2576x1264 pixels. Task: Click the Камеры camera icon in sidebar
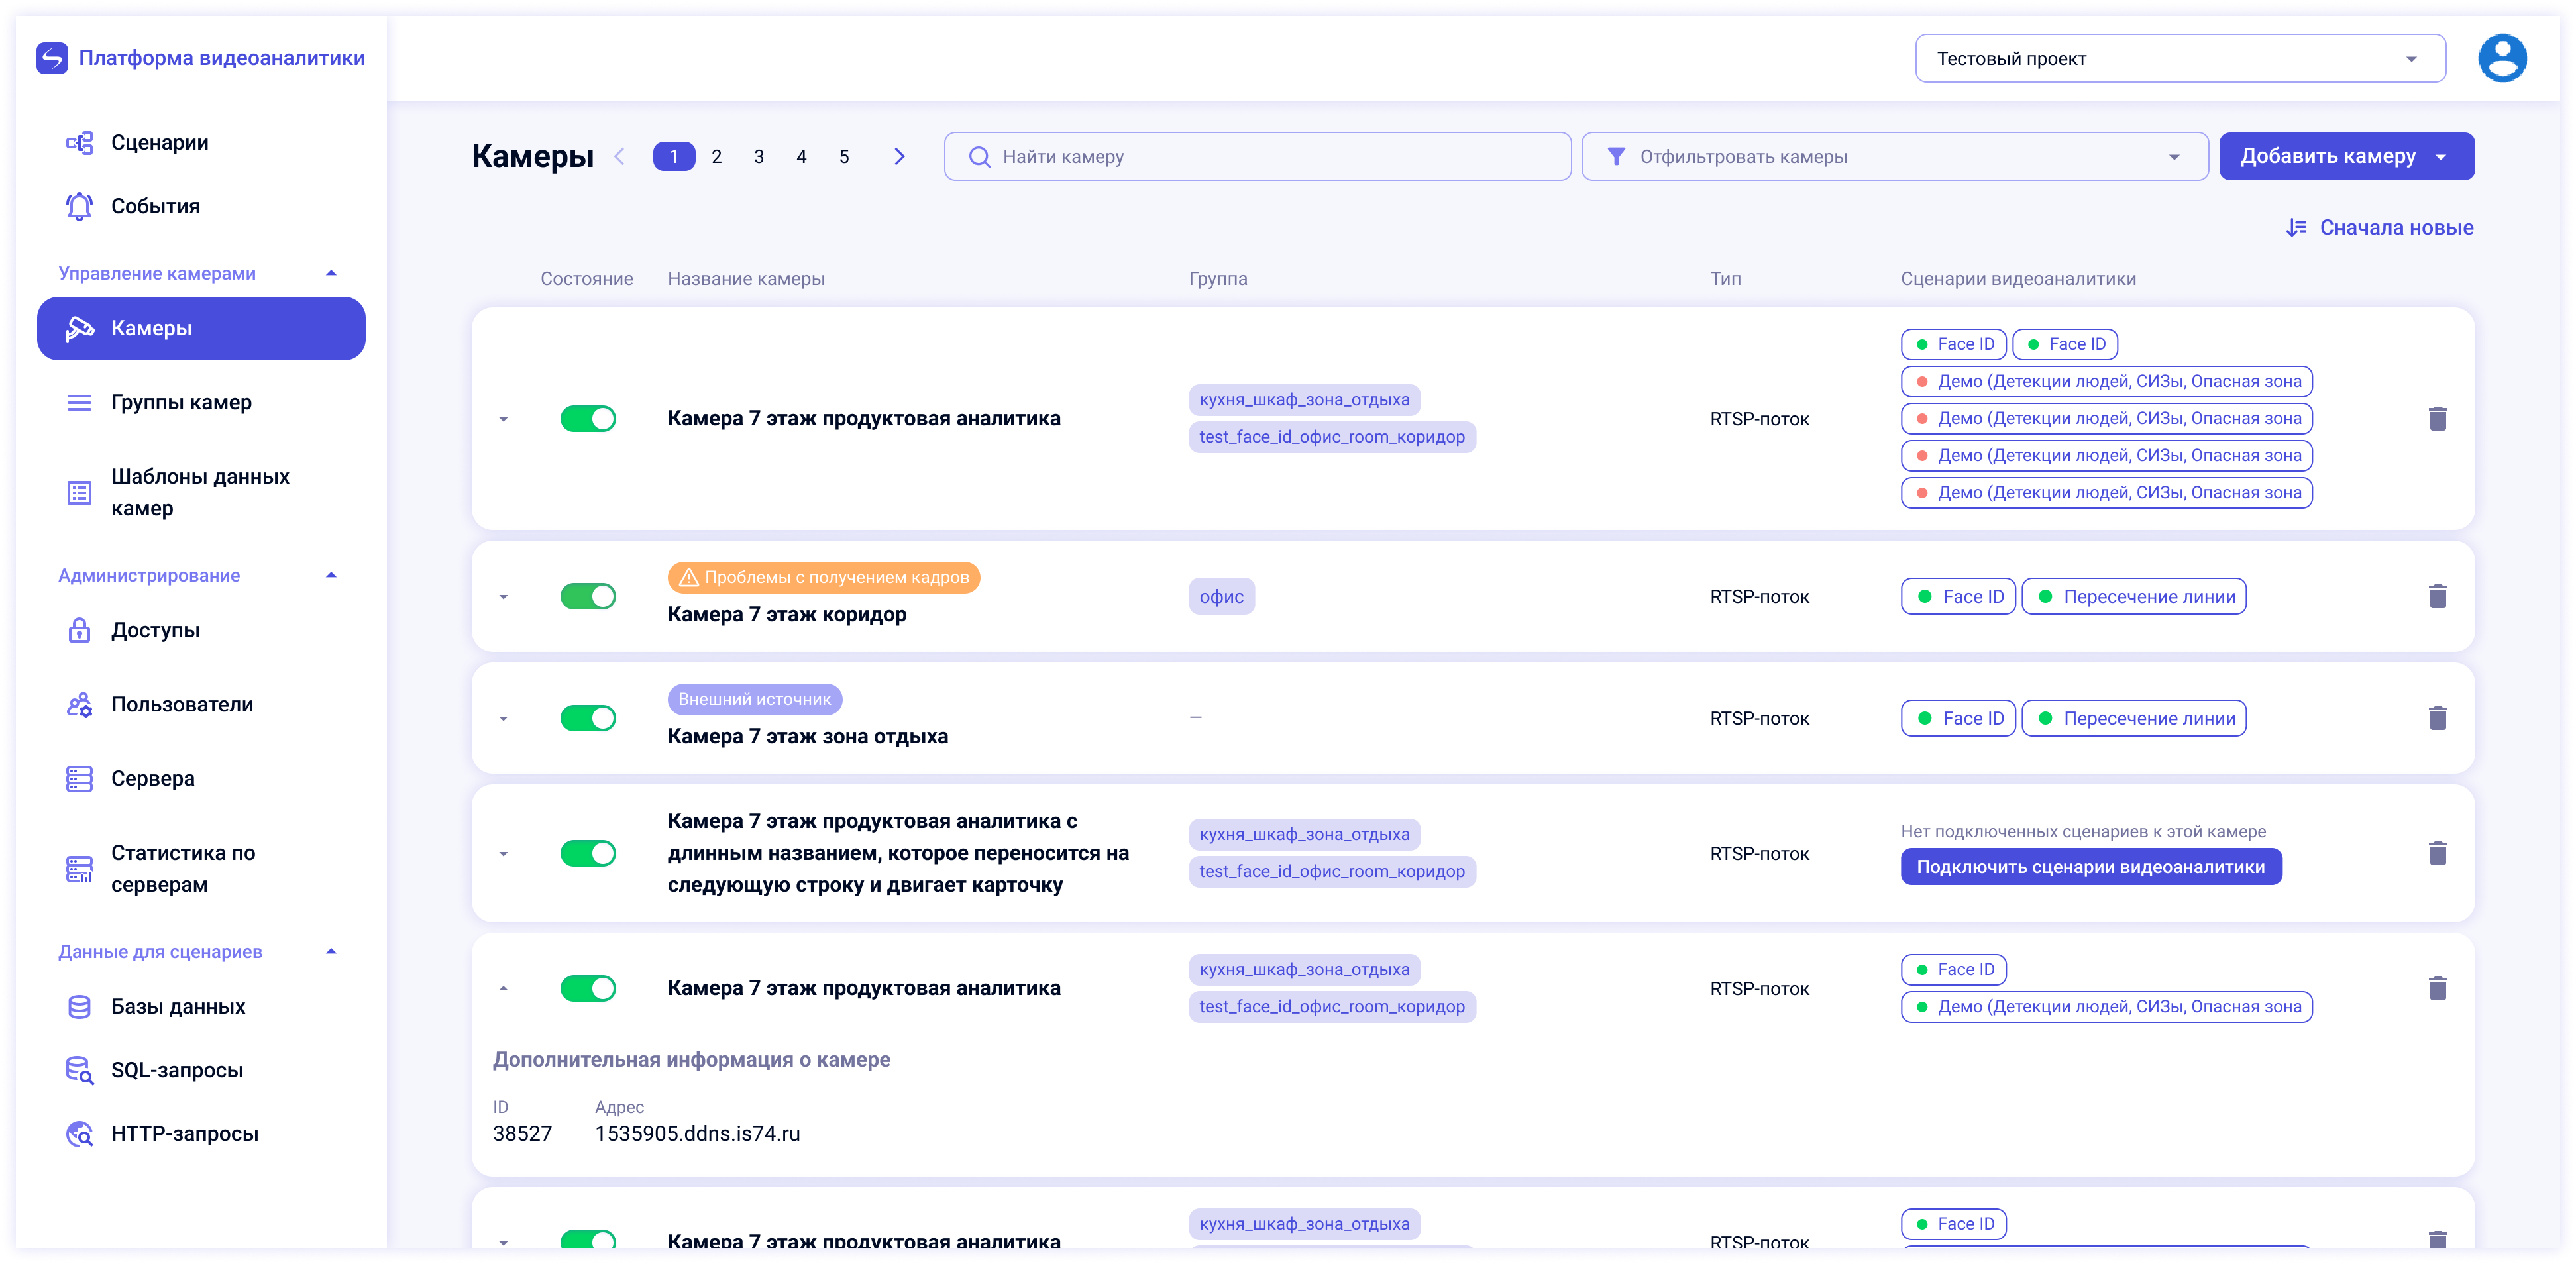(79, 328)
